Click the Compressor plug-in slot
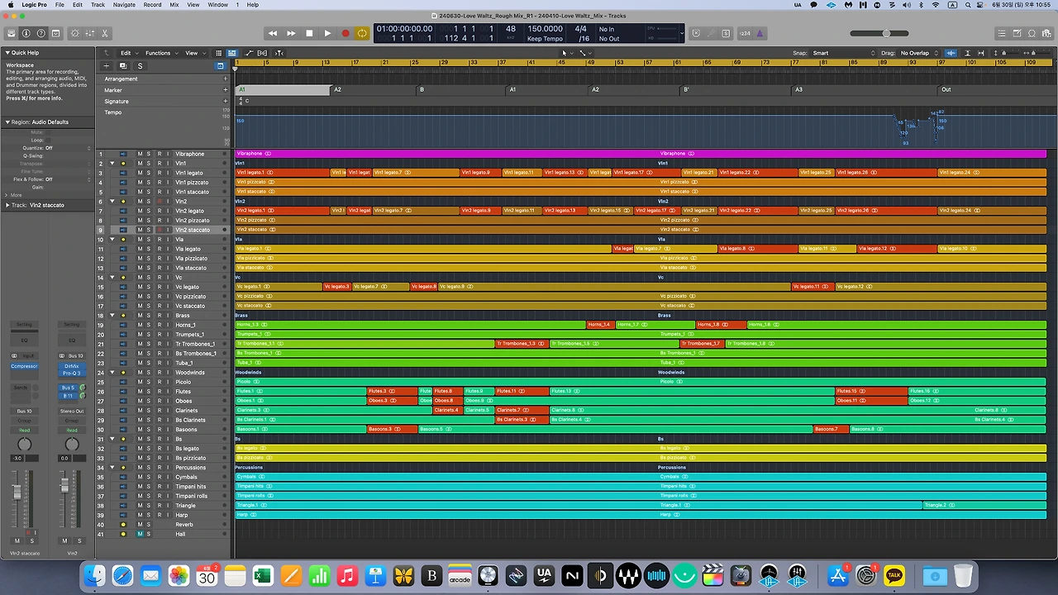The height and width of the screenshot is (595, 1058). [x=24, y=366]
